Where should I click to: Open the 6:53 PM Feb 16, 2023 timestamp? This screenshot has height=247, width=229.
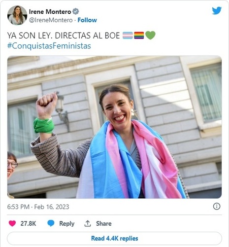38,207
